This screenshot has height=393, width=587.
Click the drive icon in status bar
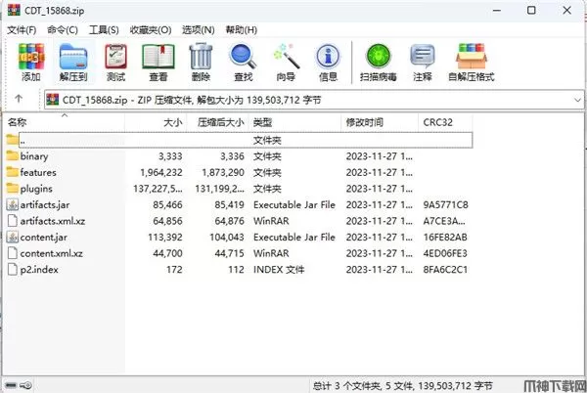pos(11,385)
